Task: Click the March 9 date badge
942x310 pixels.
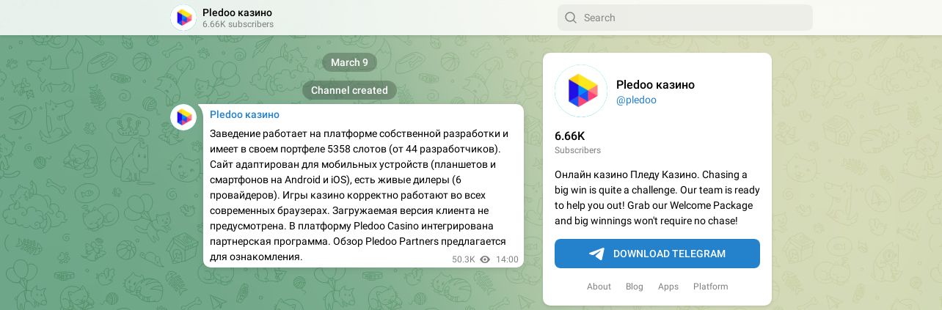Action: [x=350, y=62]
